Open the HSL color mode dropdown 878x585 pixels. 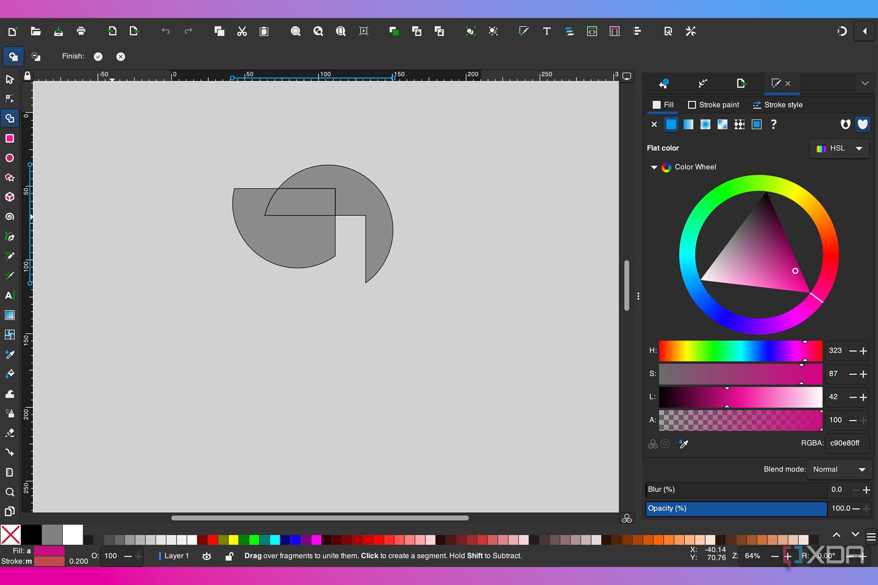pyautogui.click(x=840, y=148)
